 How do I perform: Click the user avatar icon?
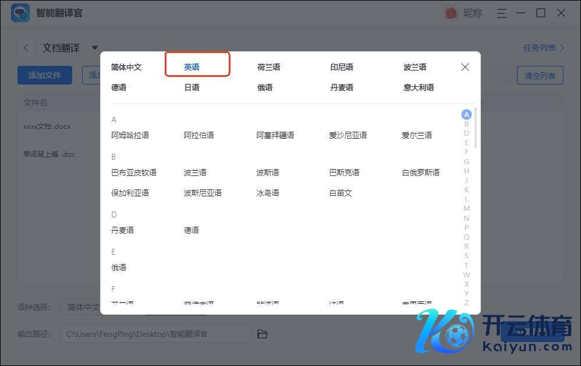[x=451, y=13]
